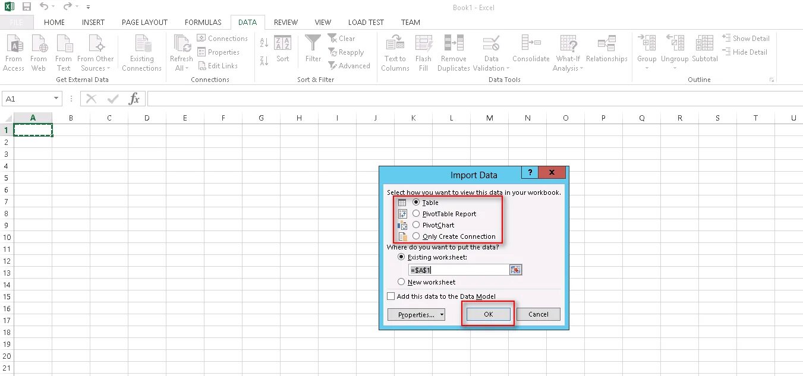
Task: Open the Outline dialog launcher
Action: tap(771, 80)
